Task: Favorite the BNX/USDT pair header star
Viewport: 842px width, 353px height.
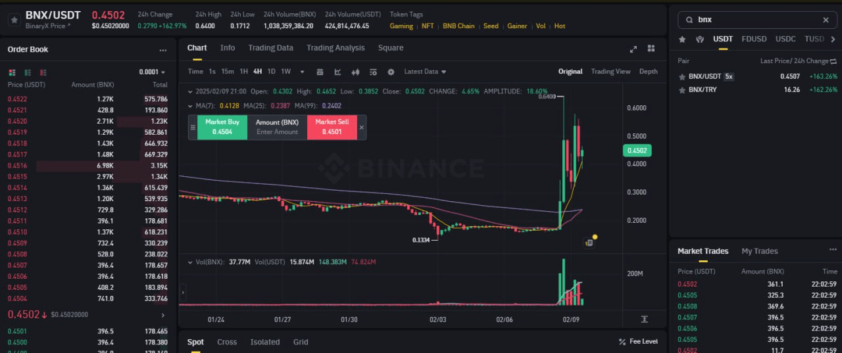Action: [x=14, y=20]
